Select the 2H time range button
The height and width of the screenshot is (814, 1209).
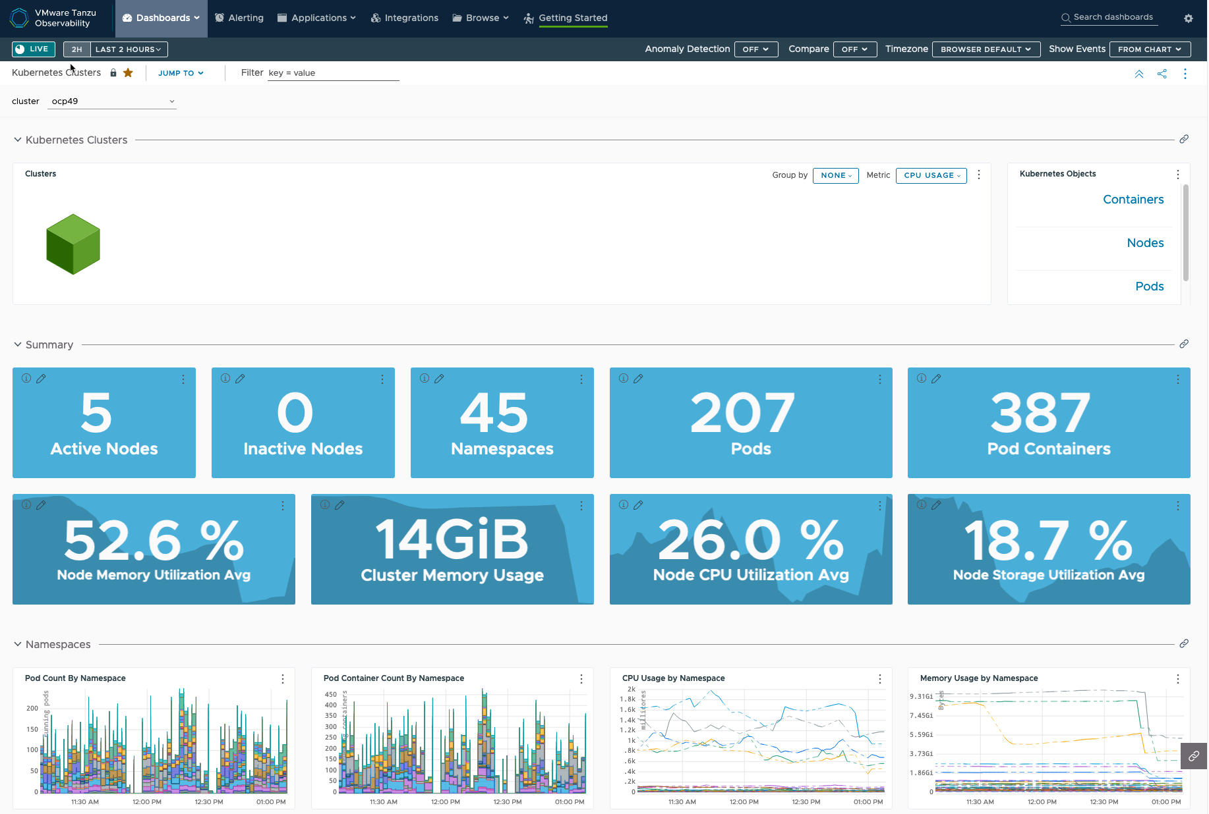click(76, 49)
